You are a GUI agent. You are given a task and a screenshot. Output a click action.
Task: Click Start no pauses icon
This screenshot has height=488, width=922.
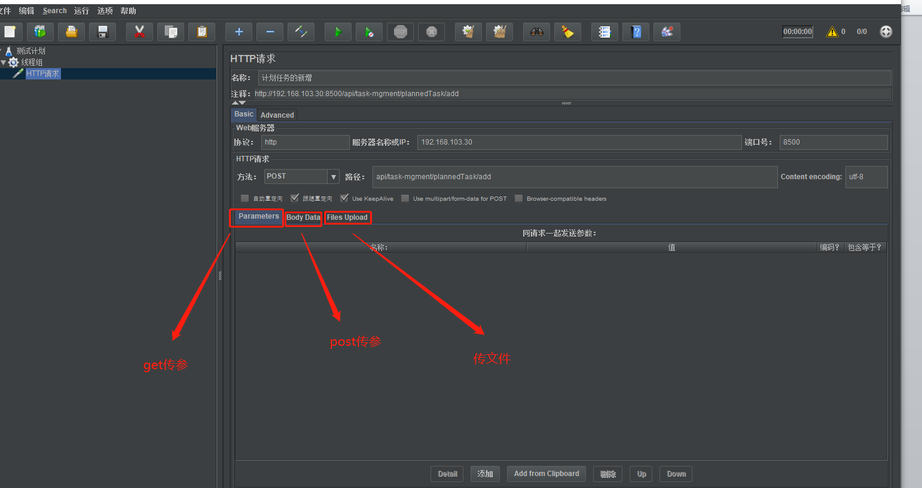click(369, 32)
